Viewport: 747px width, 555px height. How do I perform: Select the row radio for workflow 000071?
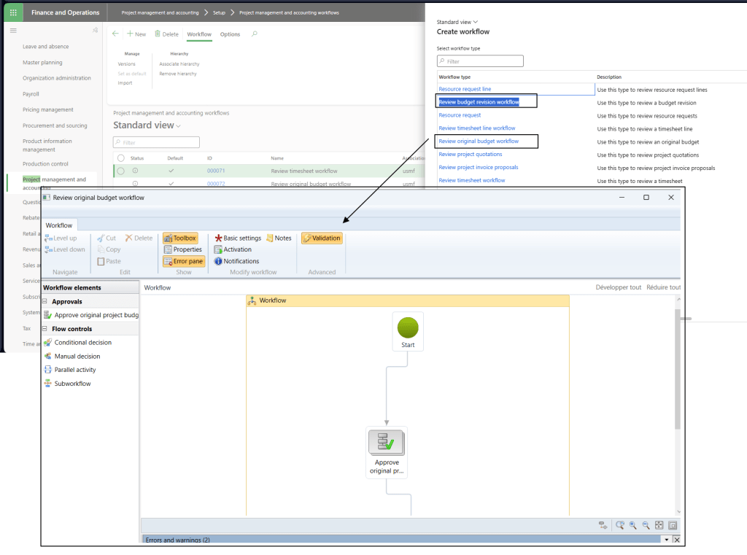(120, 171)
